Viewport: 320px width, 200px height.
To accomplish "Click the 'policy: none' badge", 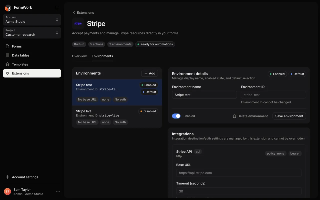I will tap(275, 153).
